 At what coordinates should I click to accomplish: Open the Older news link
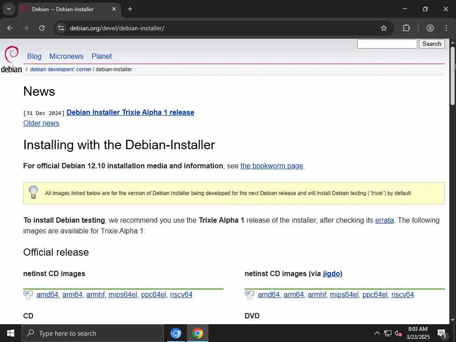click(x=41, y=123)
